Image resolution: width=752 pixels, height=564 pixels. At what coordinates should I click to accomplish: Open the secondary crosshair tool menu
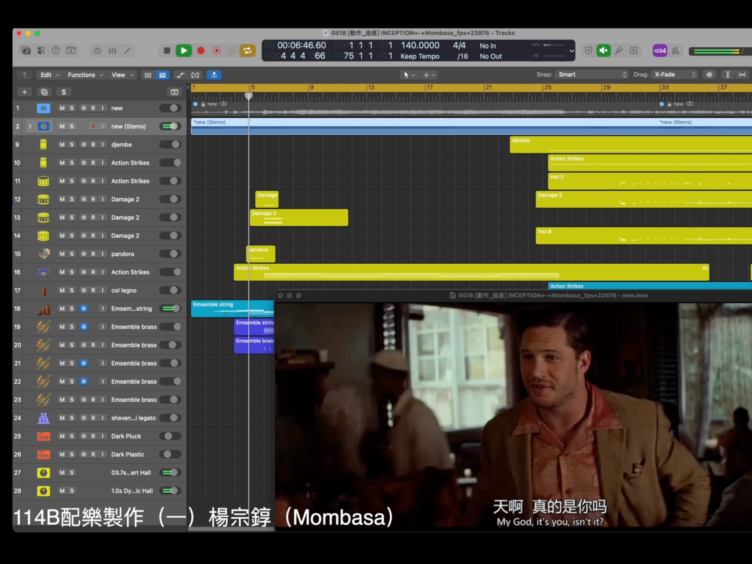pyautogui.click(x=429, y=75)
